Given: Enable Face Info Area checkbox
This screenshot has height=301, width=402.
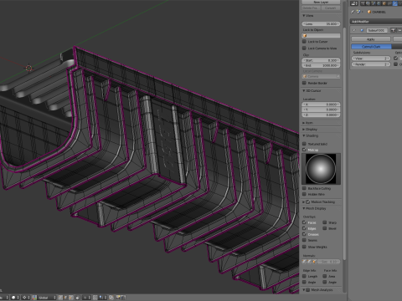Looking at the screenshot, I should coord(324,276).
